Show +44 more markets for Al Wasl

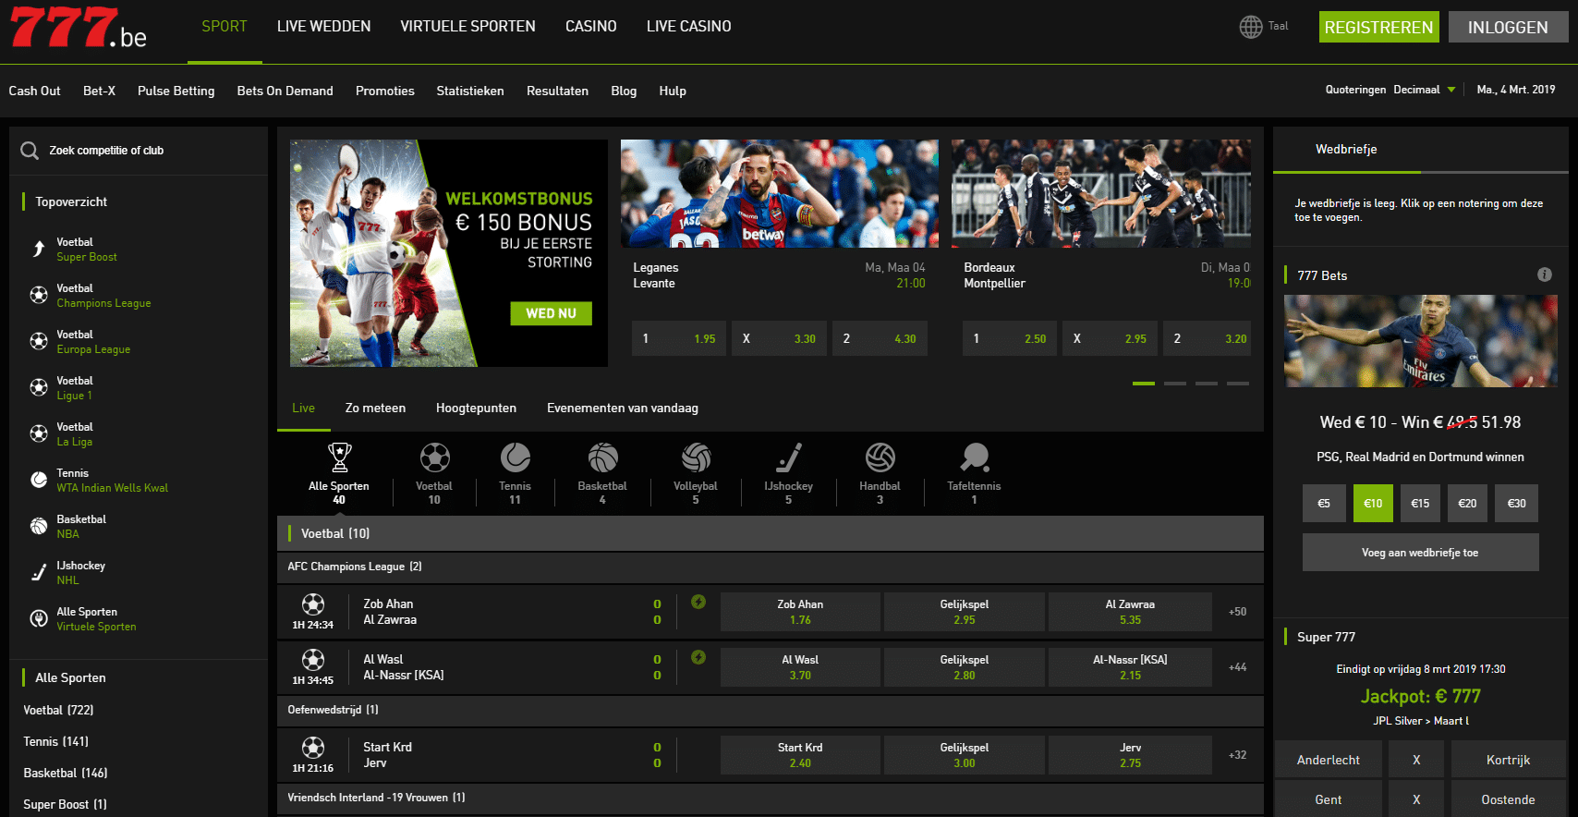click(x=1237, y=667)
